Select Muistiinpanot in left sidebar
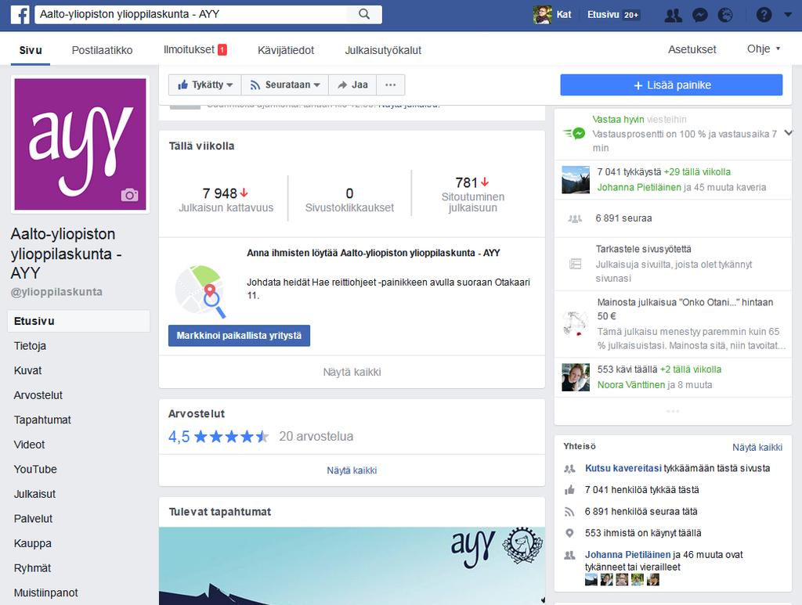The image size is (802, 605). [x=46, y=592]
